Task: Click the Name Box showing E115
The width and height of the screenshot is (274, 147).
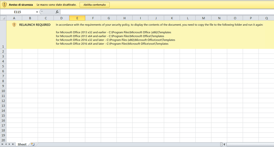Action: 18,12
